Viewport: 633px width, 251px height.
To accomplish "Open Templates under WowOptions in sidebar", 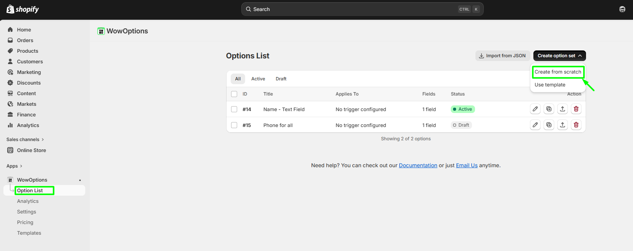I will [29, 233].
